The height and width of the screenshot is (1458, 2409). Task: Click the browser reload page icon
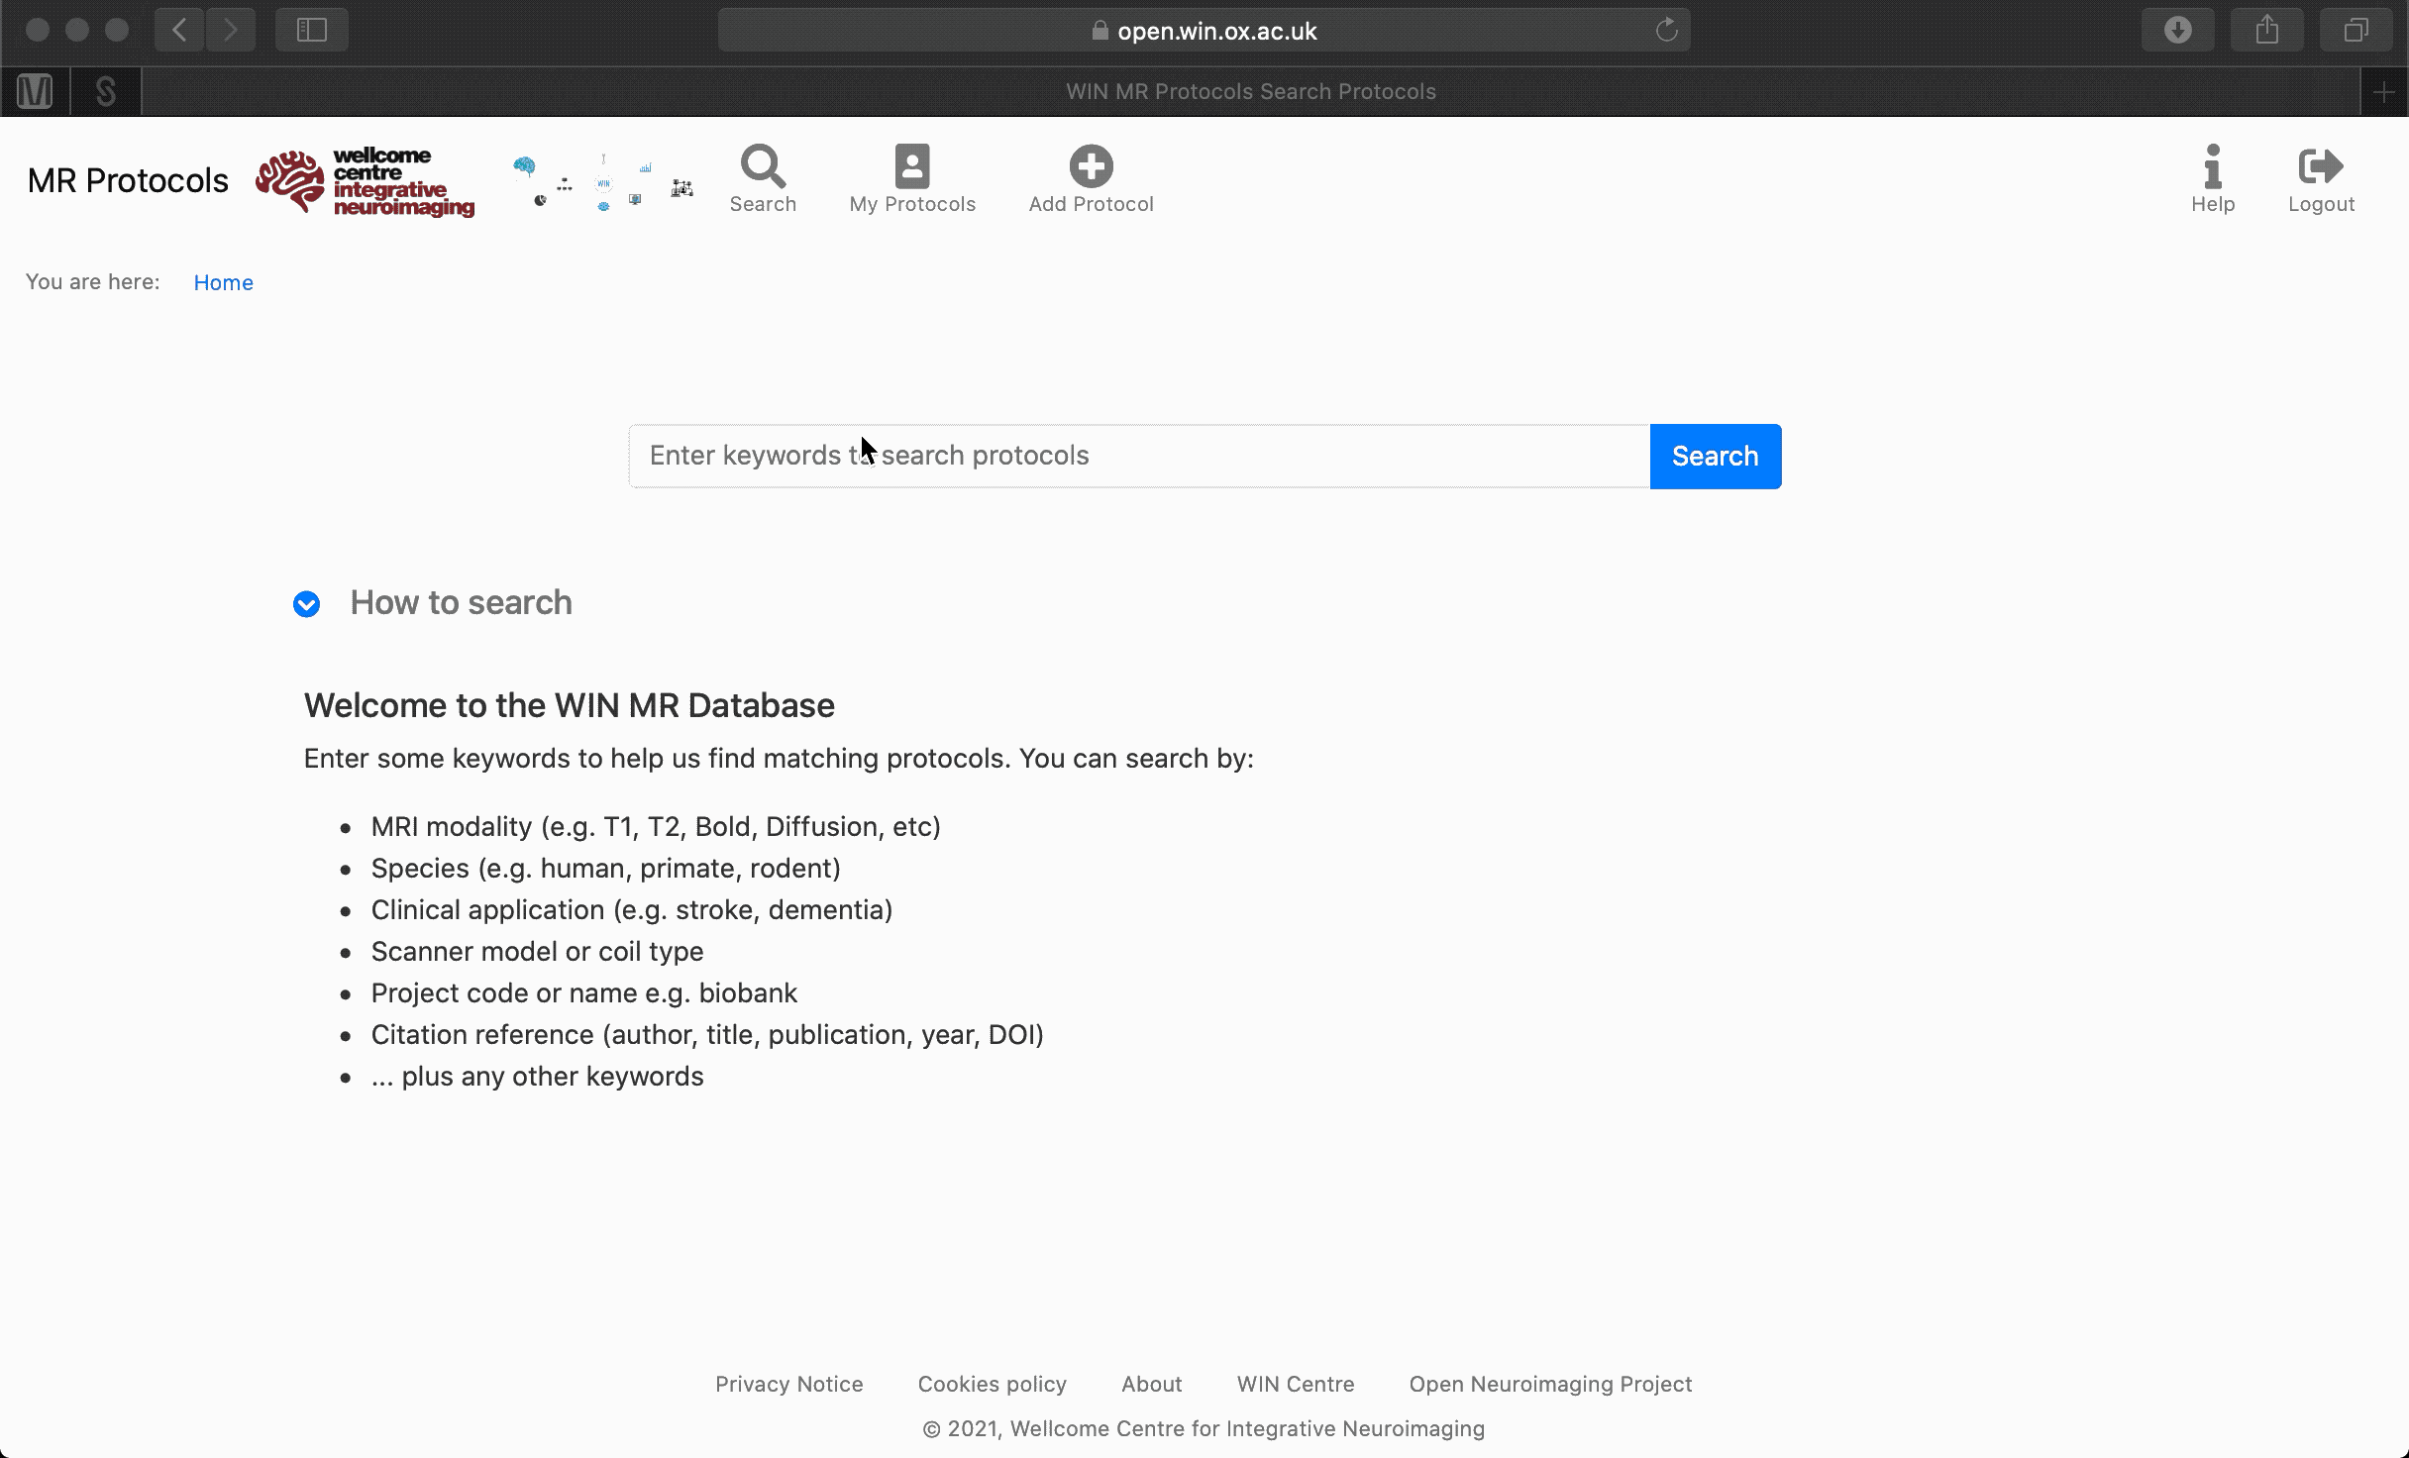[x=1666, y=31]
